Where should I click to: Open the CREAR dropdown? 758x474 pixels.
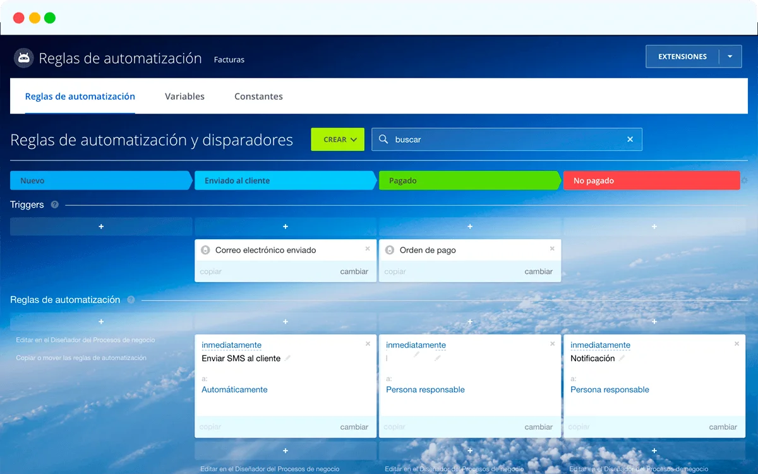click(x=337, y=139)
